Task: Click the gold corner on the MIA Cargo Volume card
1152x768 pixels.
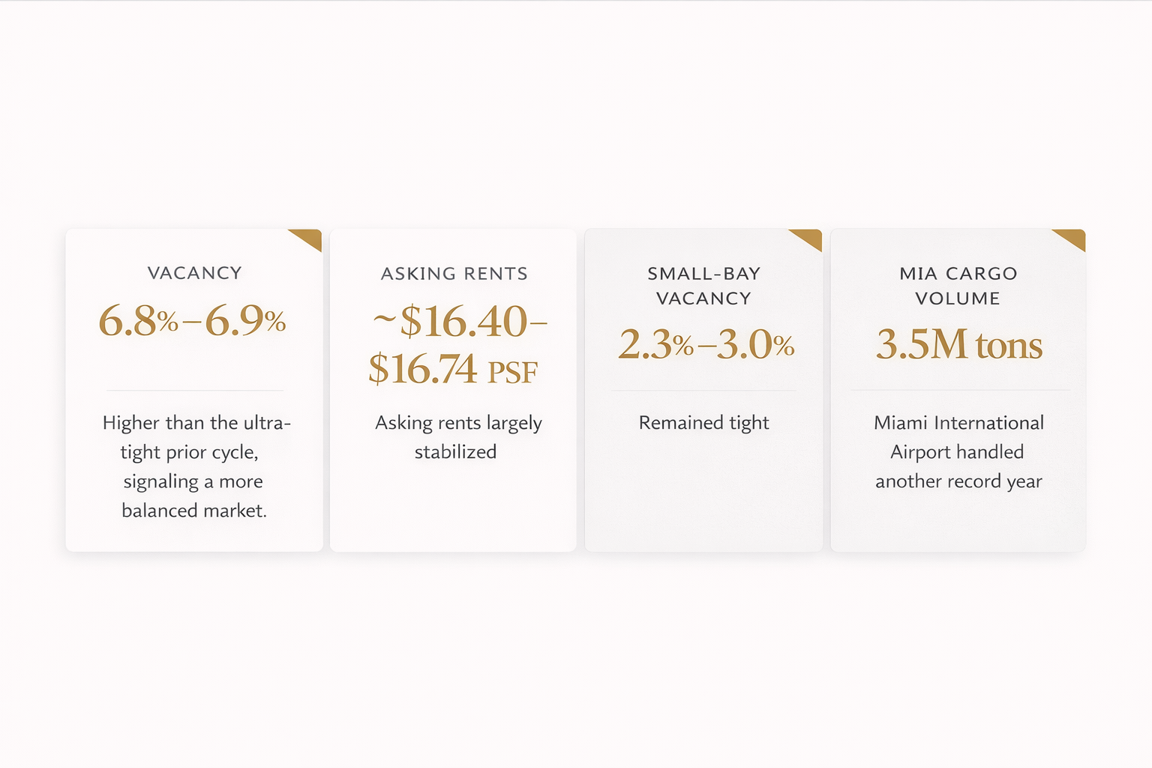Action: tap(1073, 238)
